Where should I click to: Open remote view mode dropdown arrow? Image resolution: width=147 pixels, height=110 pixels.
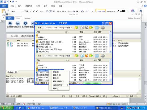pyautogui.click(x=100, y=56)
